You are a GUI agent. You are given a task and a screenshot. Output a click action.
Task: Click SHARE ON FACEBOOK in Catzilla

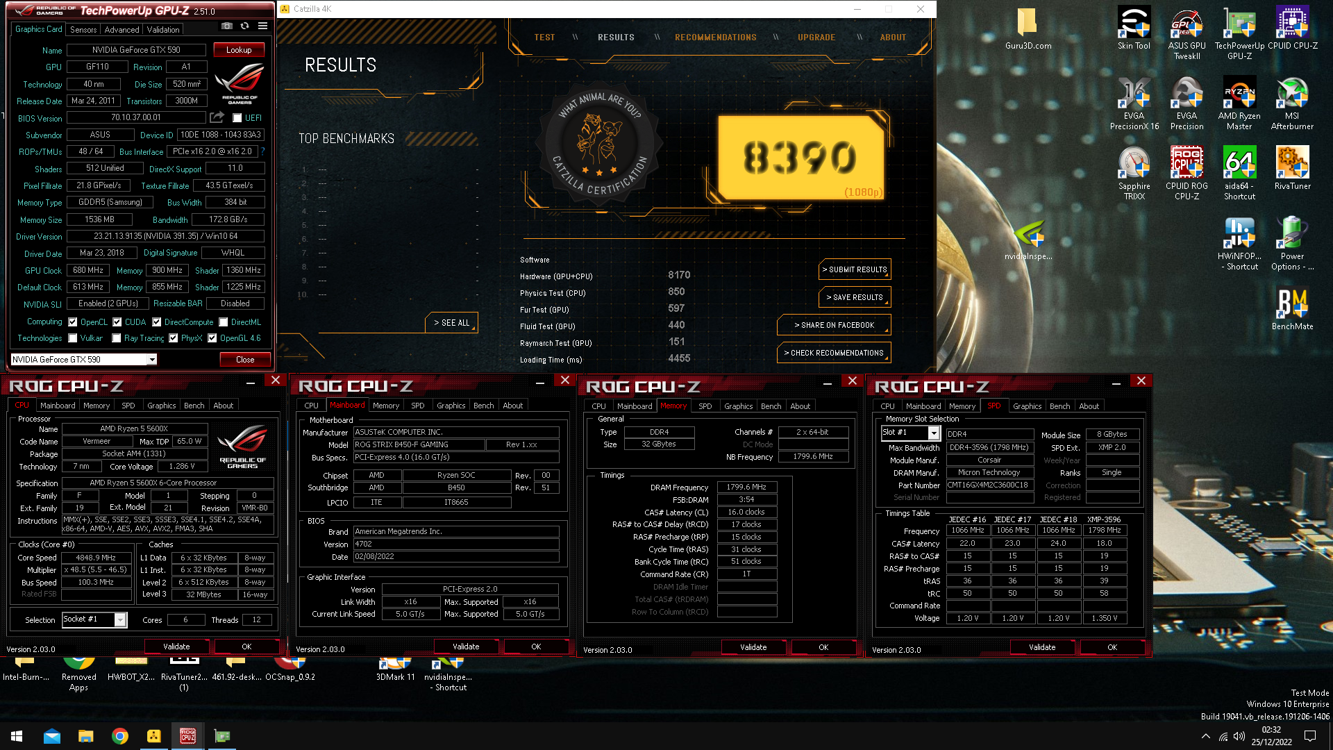click(834, 325)
